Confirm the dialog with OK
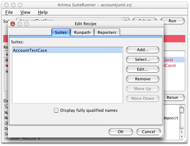 tap(121, 132)
